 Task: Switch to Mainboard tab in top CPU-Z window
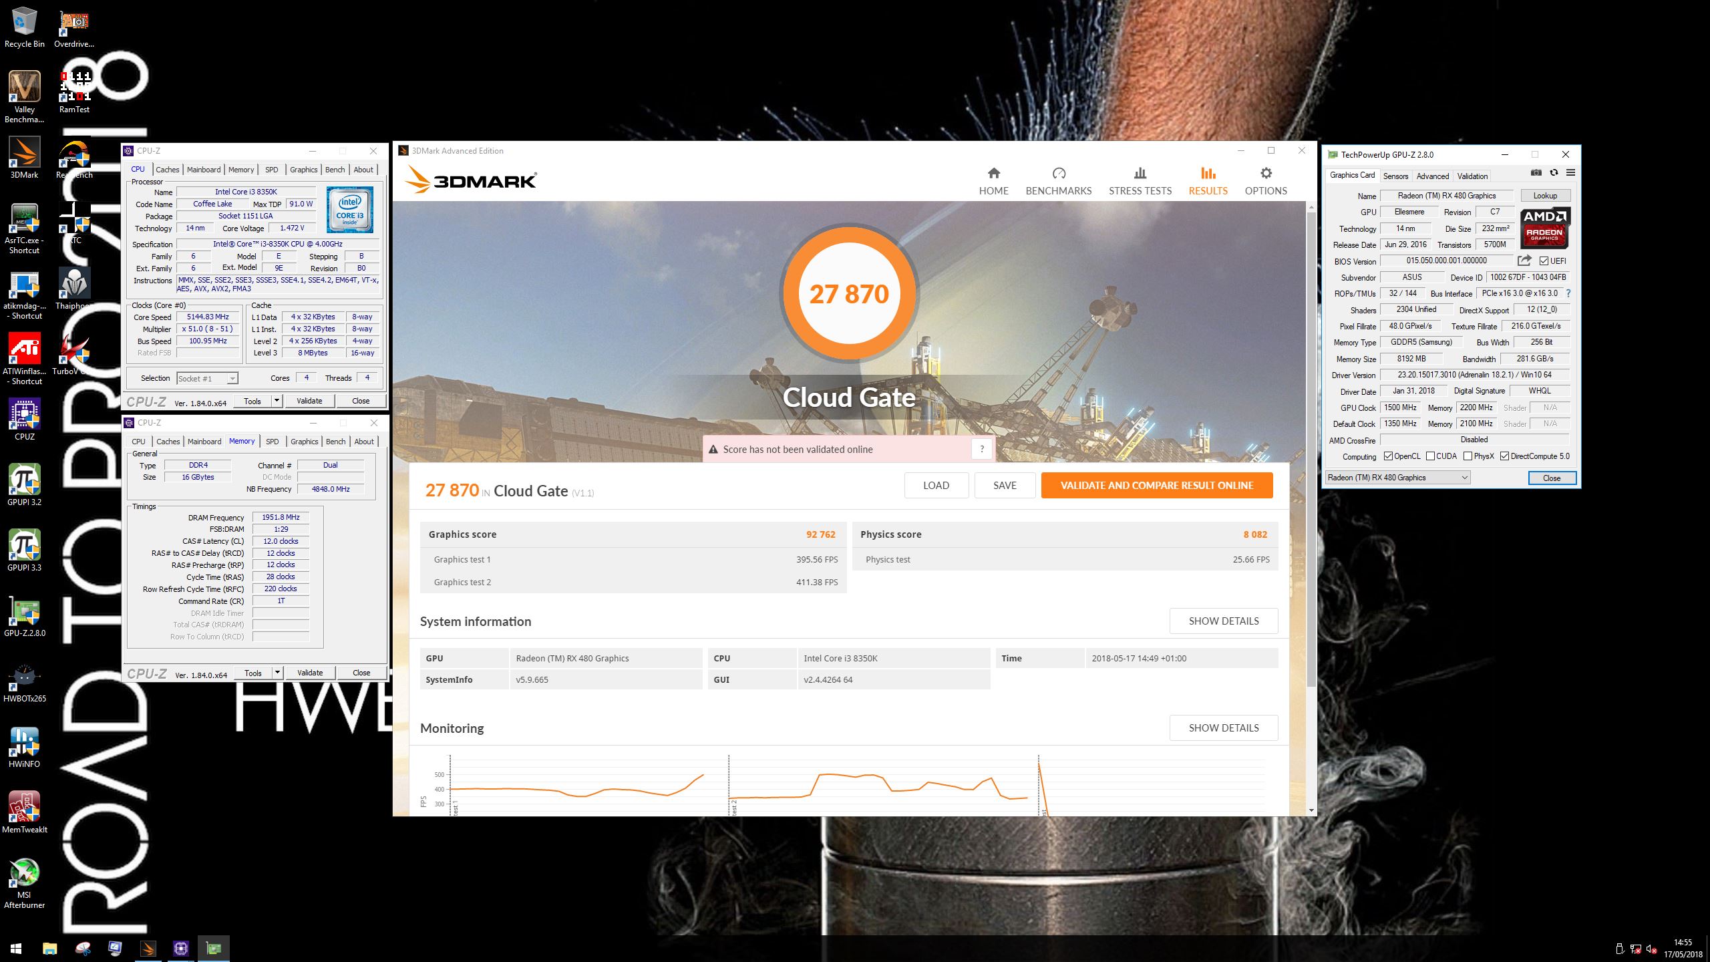pos(204,170)
